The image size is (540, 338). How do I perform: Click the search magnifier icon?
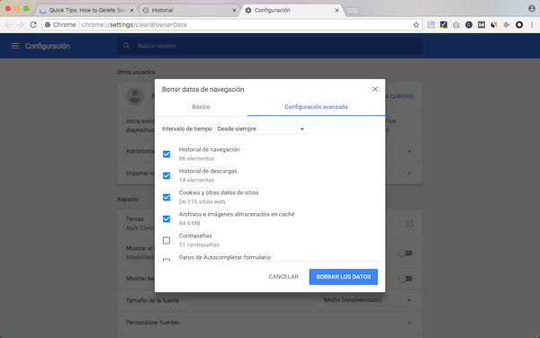point(126,46)
